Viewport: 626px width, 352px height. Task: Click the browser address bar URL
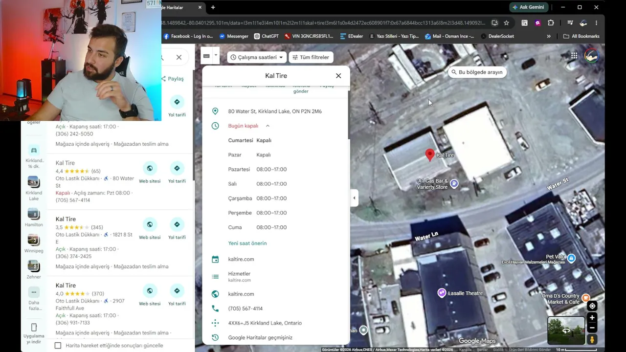click(323, 23)
